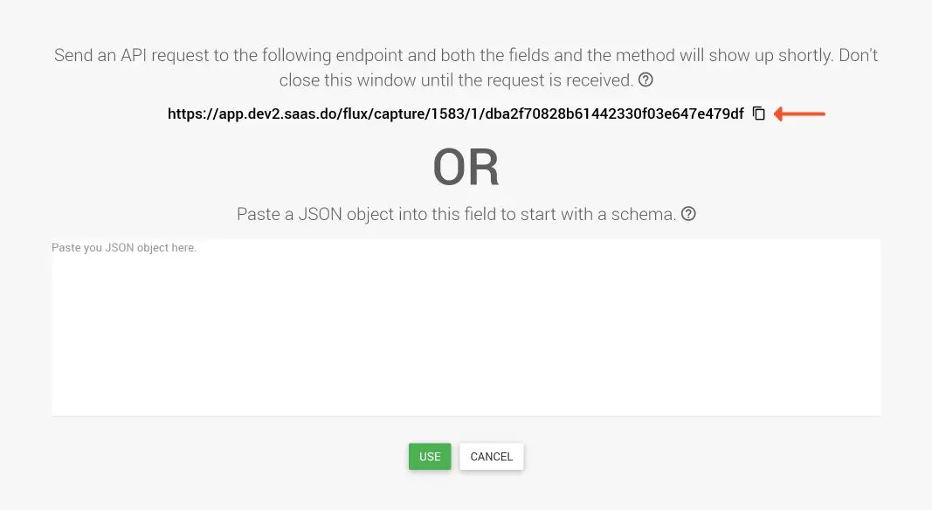Select the question mark after 'start with a schema'
This screenshot has height=510, width=932.
688,214
